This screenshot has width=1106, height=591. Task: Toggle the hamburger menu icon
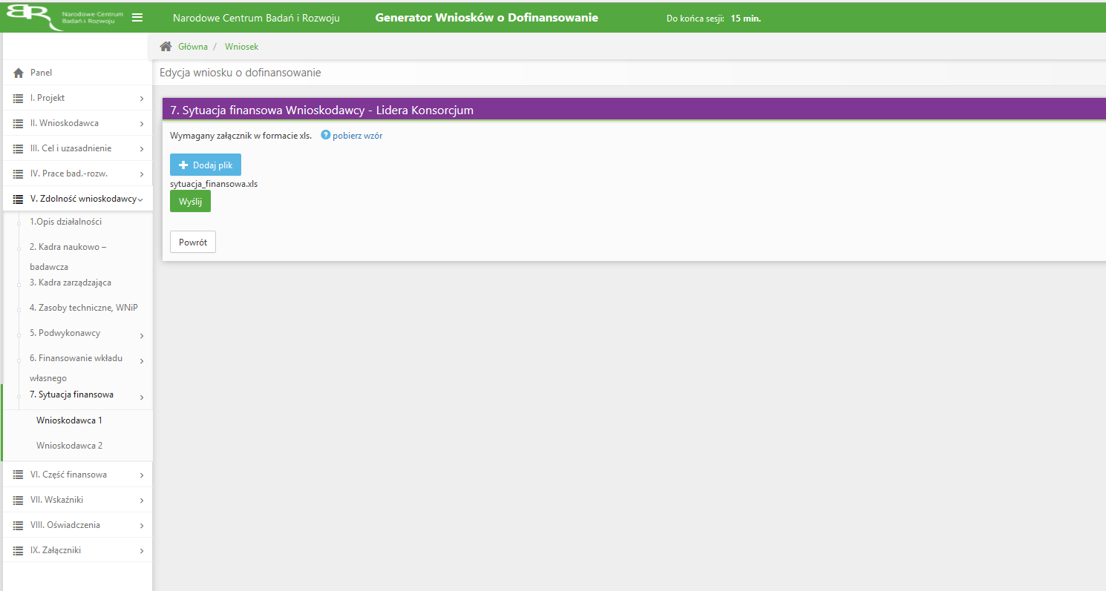(137, 17)
